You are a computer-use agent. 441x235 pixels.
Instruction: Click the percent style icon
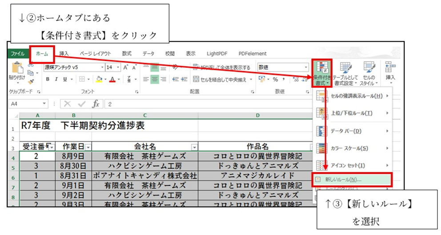(x=275, y=79)
